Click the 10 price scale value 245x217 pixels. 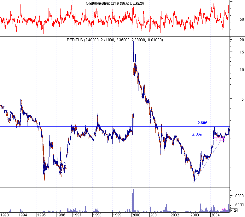tap(242, 70)
